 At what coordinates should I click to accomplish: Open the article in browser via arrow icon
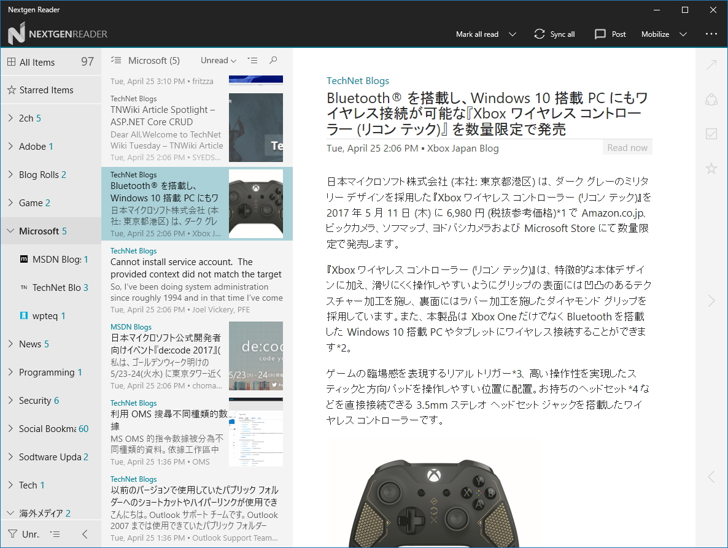coord(710,64)
